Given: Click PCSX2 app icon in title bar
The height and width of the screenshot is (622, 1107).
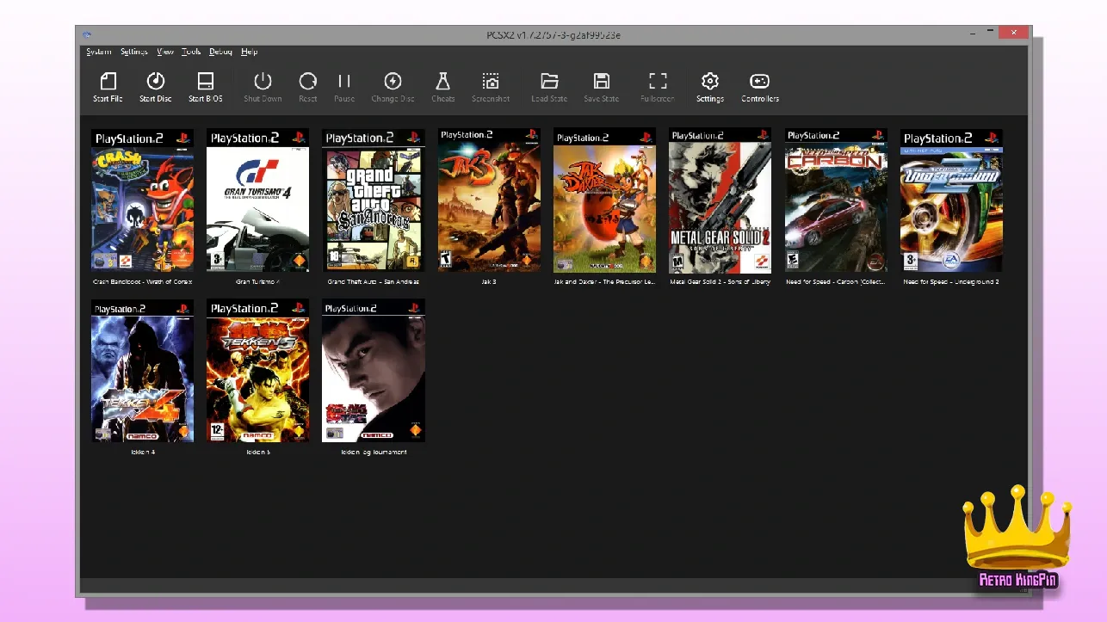Looking at the screenshot, I should click(87, 34).
